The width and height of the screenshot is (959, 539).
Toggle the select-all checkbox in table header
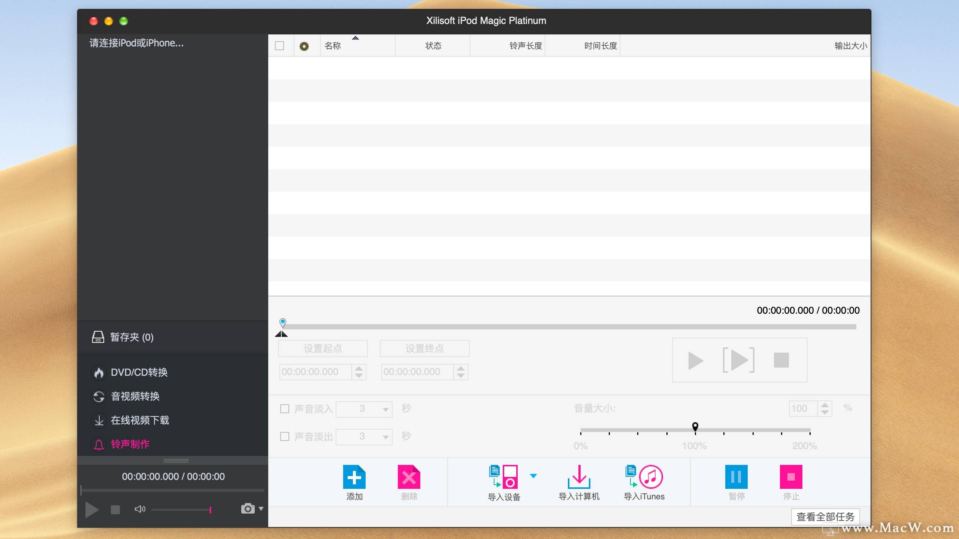pyautogui.click(x=279, y=46)
